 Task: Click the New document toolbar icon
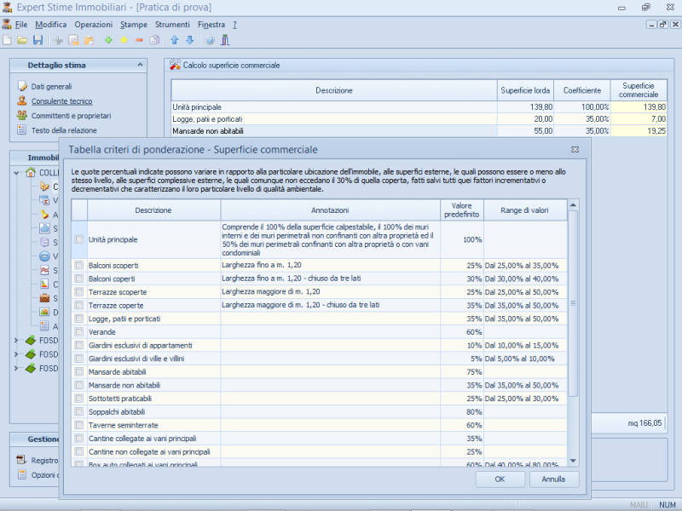point(7,40)
